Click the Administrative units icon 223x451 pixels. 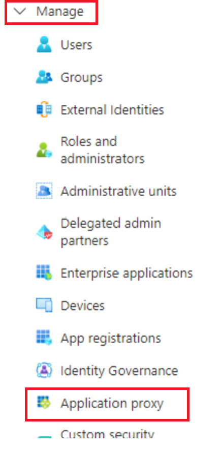tap(44, 191)
